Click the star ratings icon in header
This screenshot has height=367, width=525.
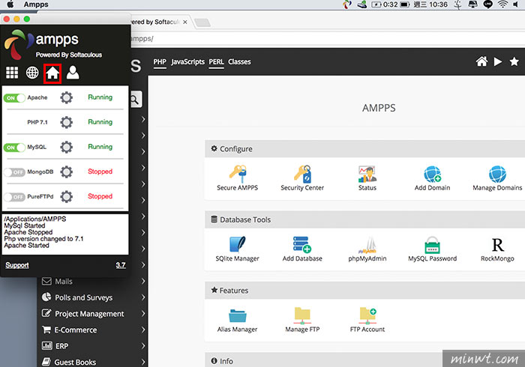coord(514,61)
